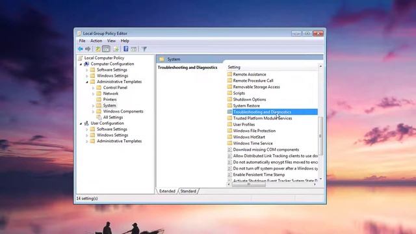Screen dimensions: 416x234
Task: Click the Group Policy Editor title bar icon
Action: point(79,33)
